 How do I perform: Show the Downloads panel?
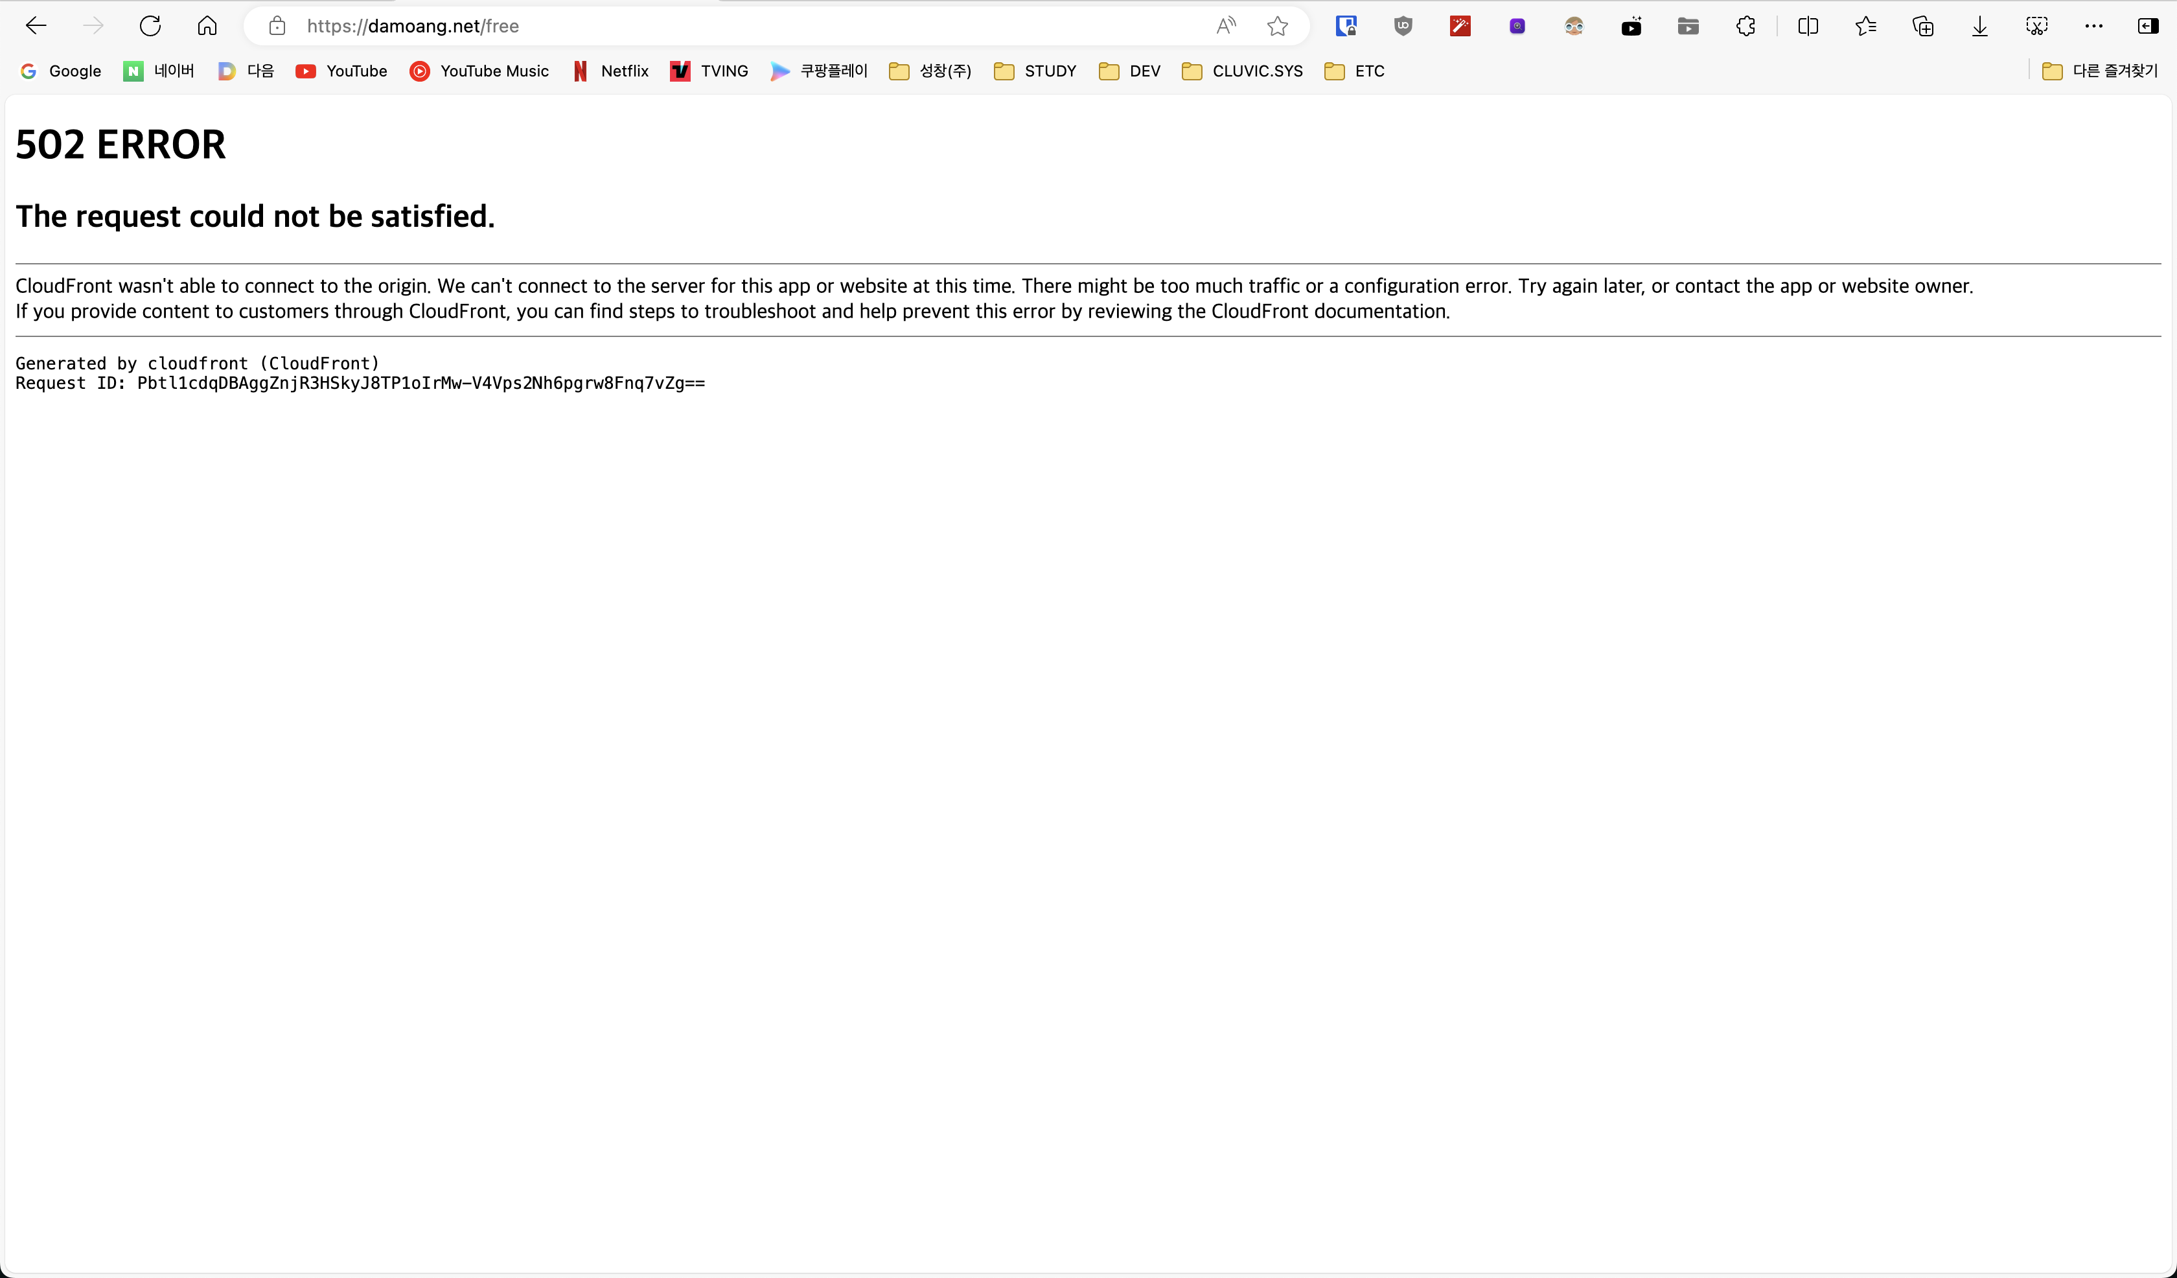1980,26
